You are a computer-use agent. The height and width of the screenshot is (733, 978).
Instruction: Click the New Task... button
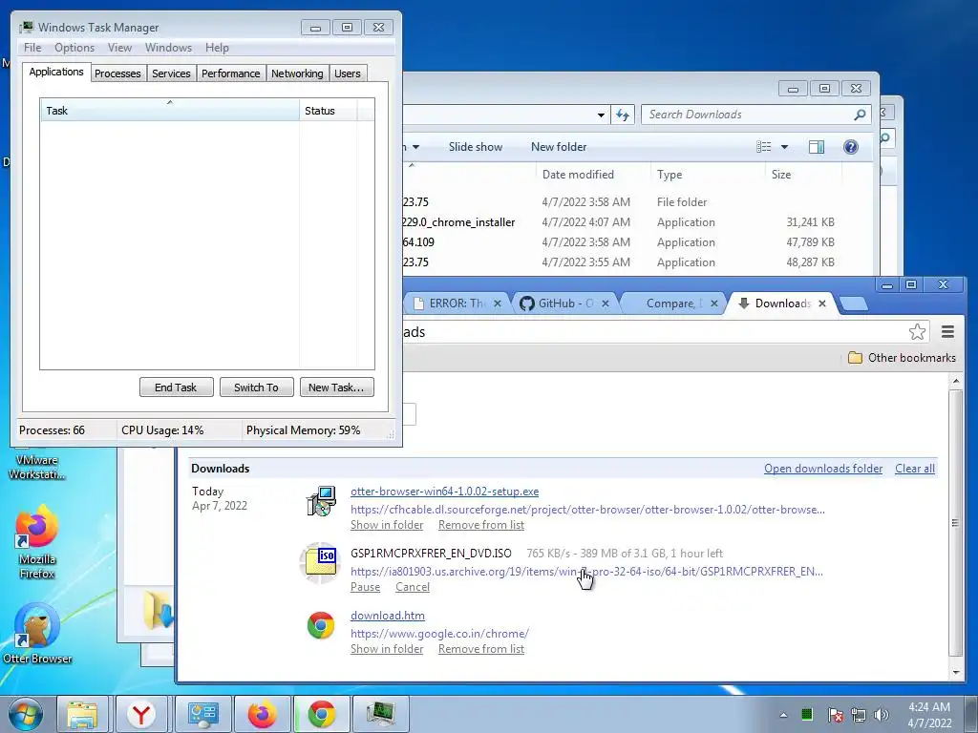coord(336,387)
